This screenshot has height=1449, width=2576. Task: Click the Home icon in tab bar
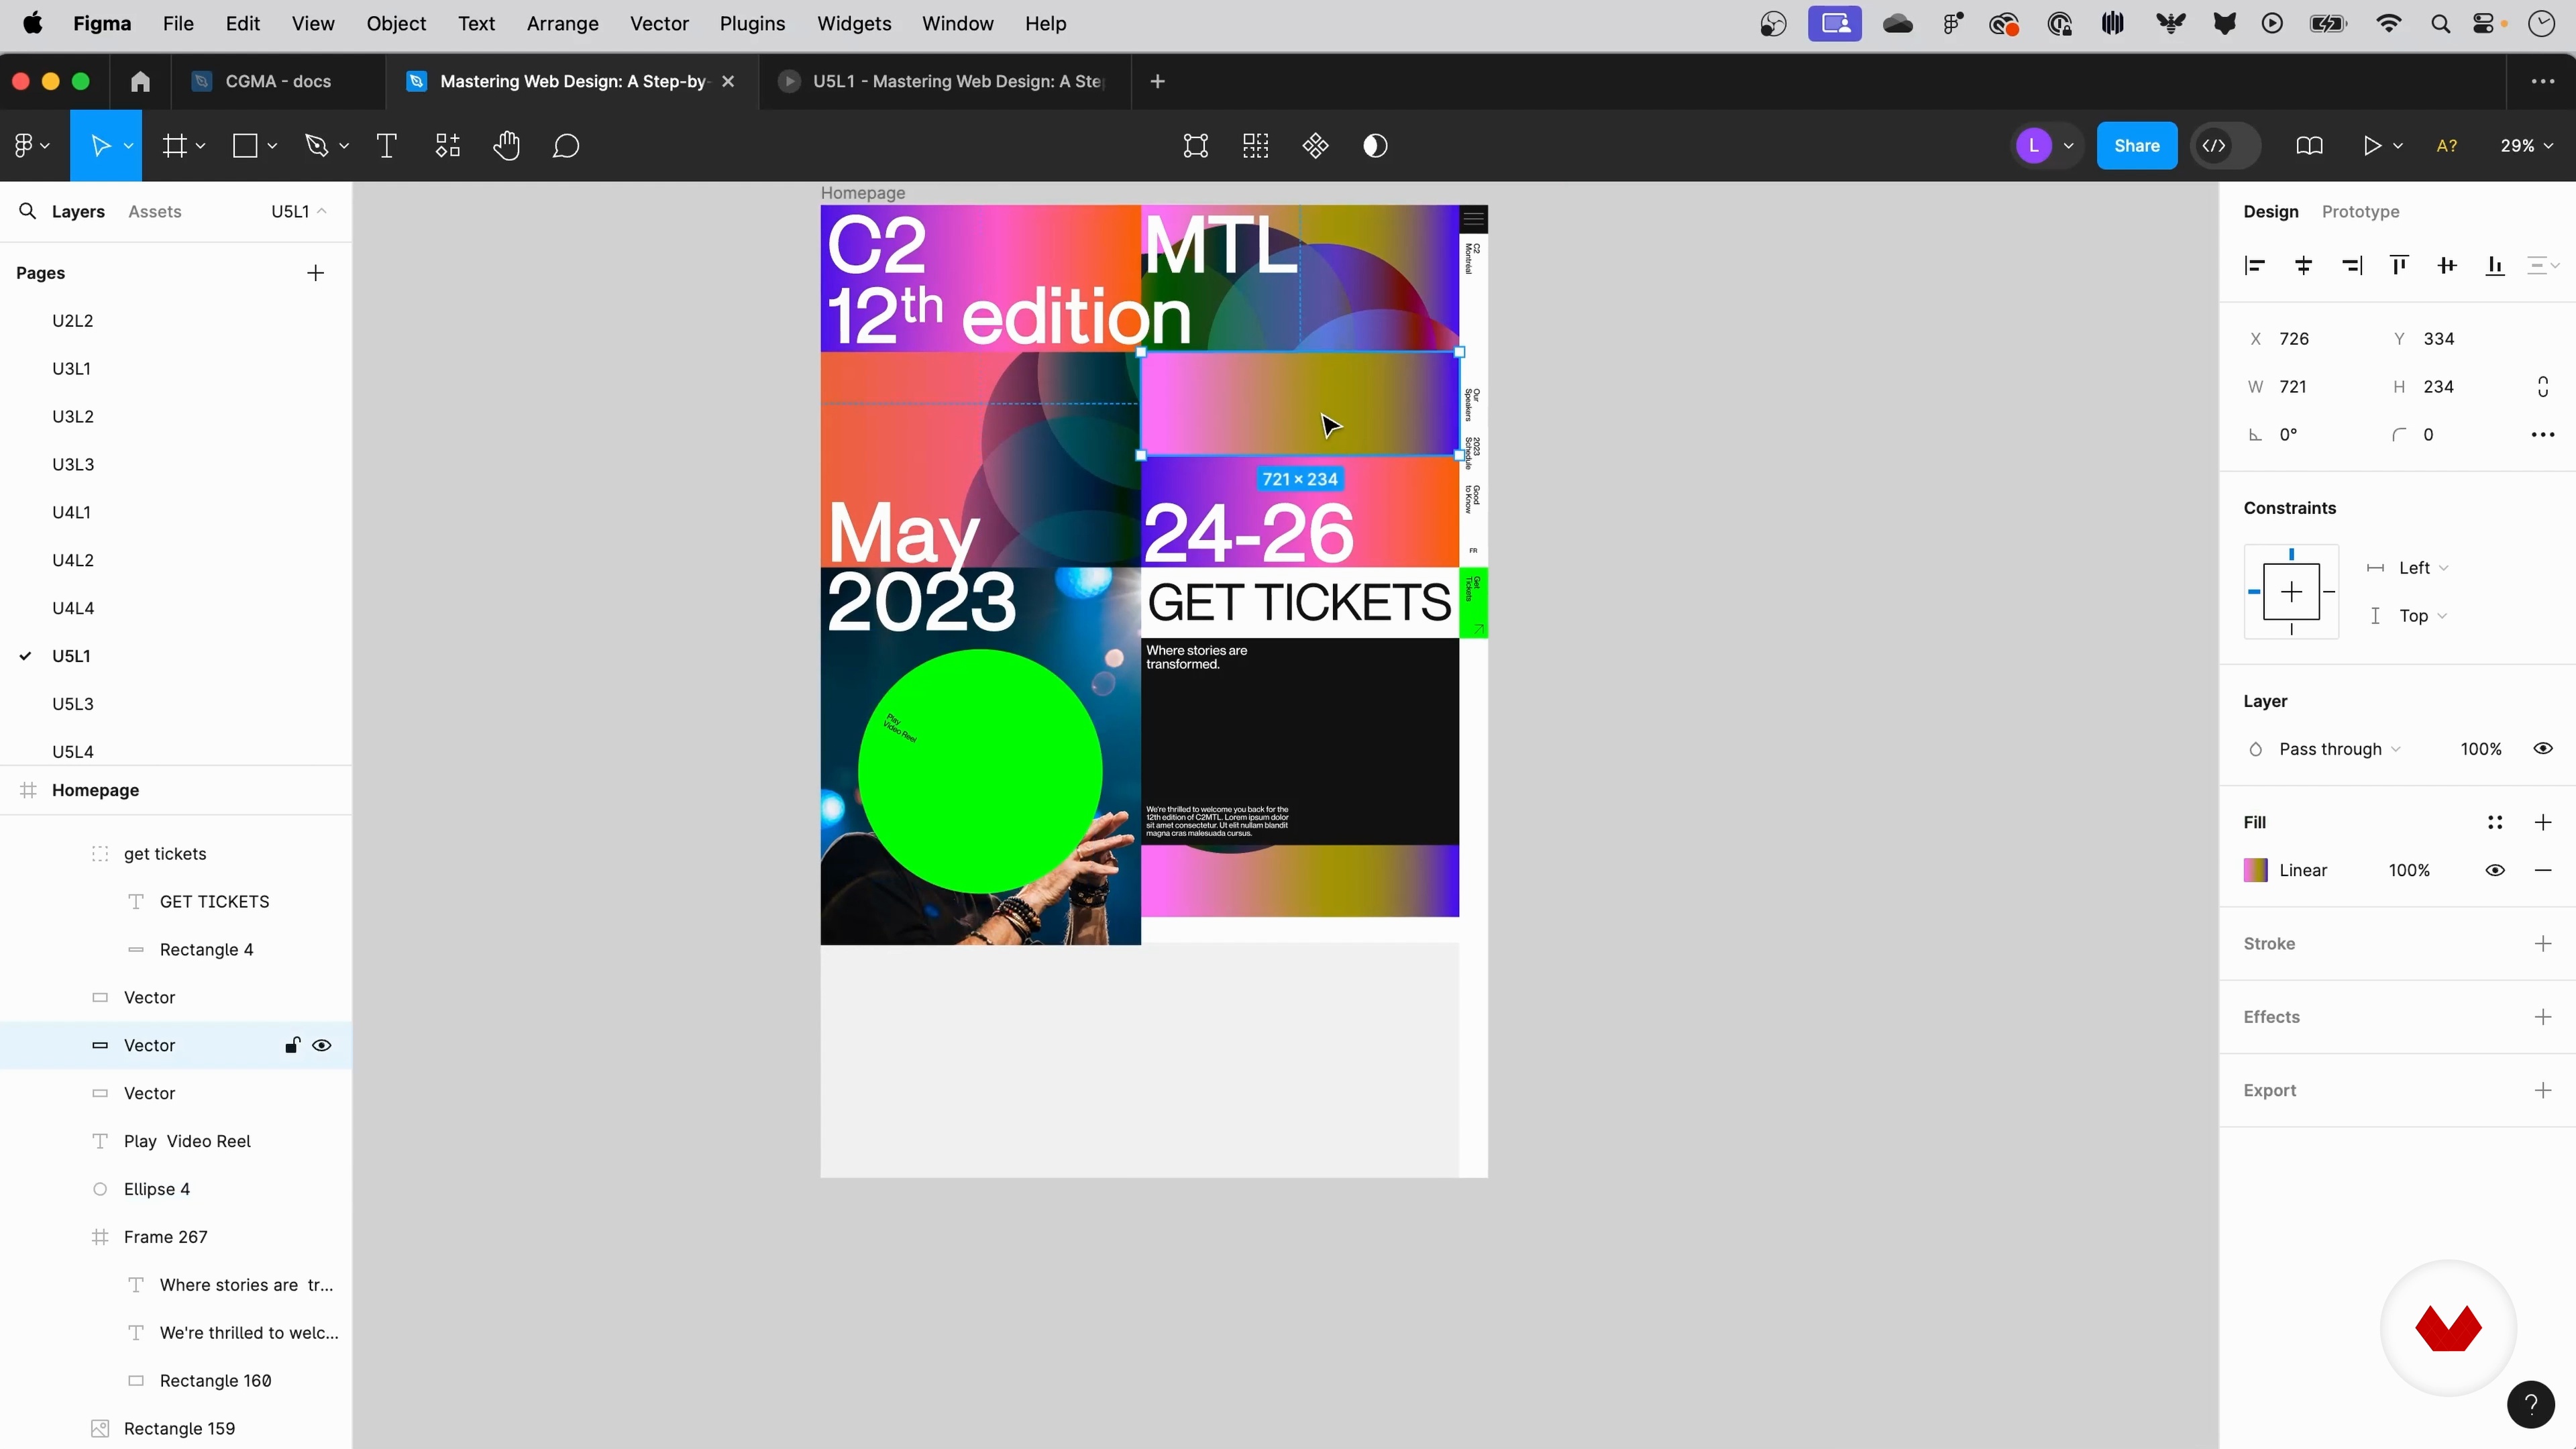[x=140, y=81]
